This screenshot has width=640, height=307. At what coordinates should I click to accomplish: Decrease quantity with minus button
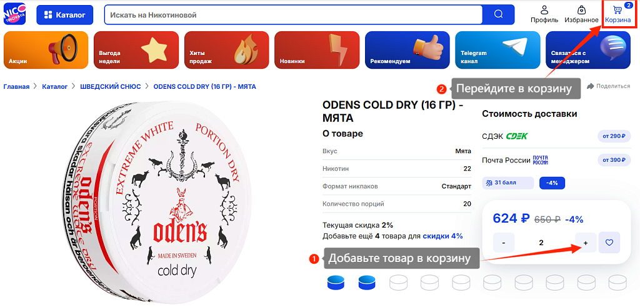(504, 243)
